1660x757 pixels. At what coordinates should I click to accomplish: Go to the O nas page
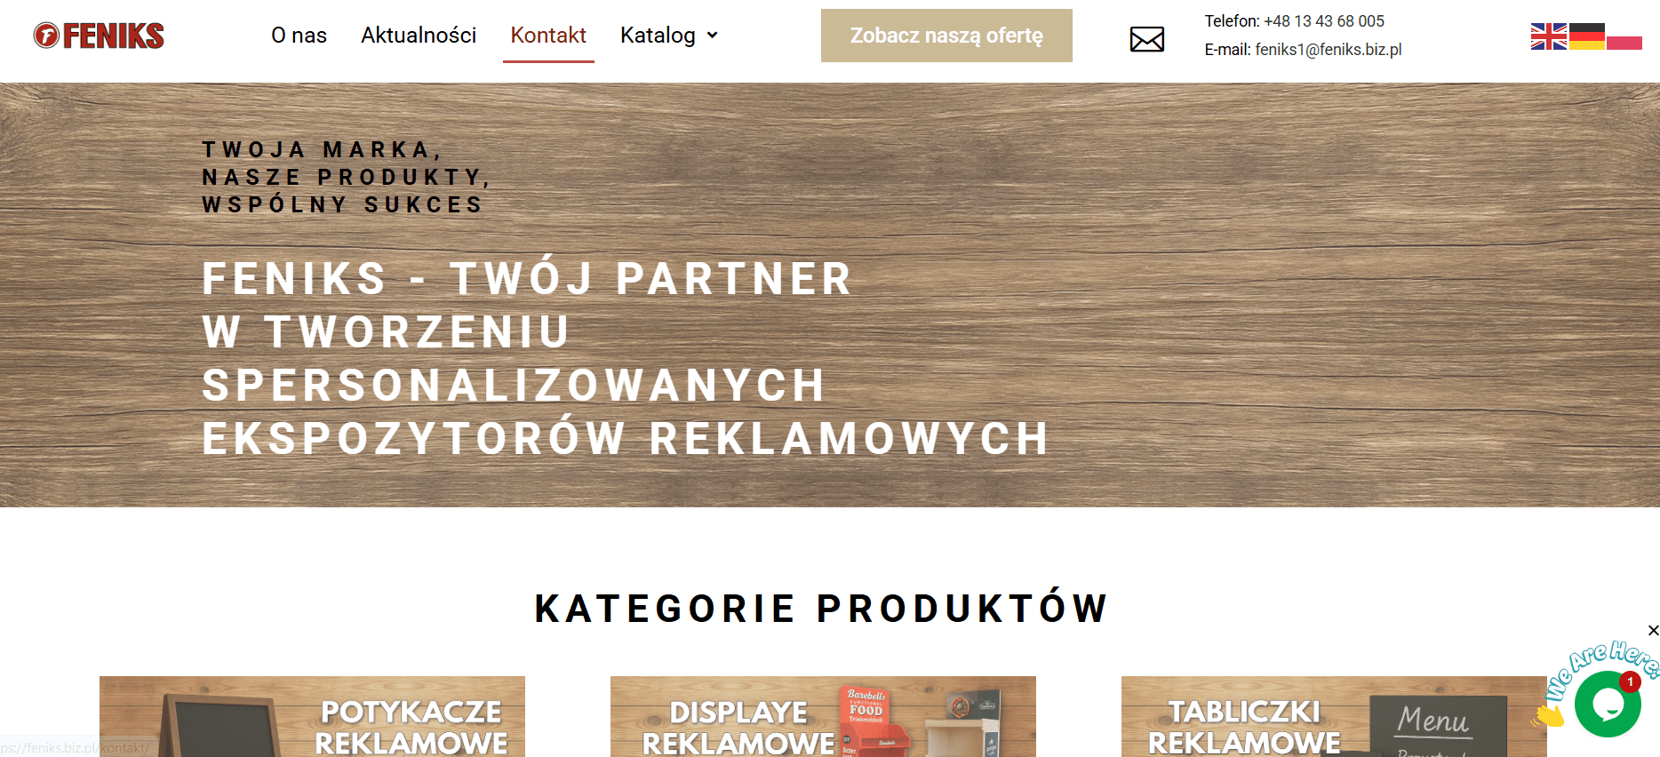[299, 36]
